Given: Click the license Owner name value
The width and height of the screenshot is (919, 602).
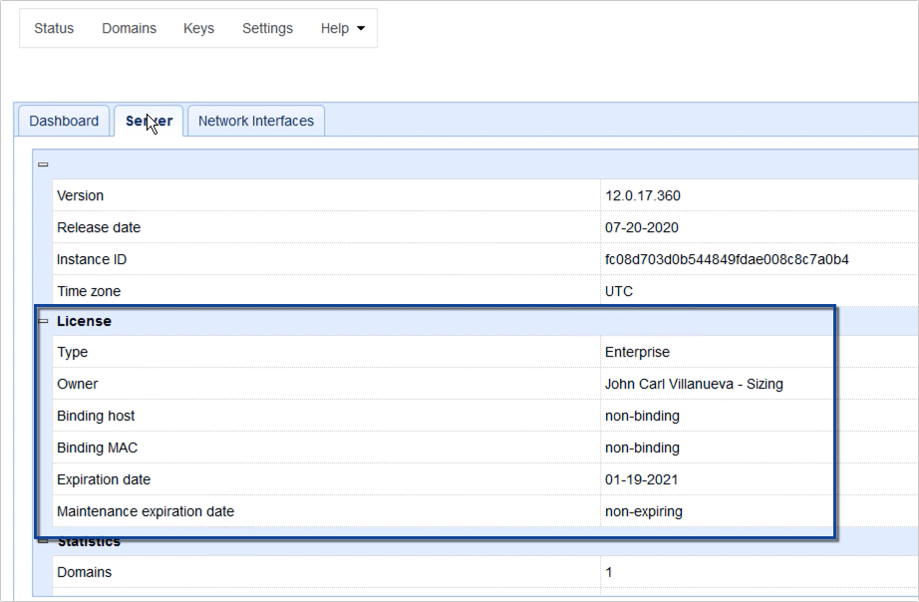Looking at the screenshot, I should click(694, 384).
